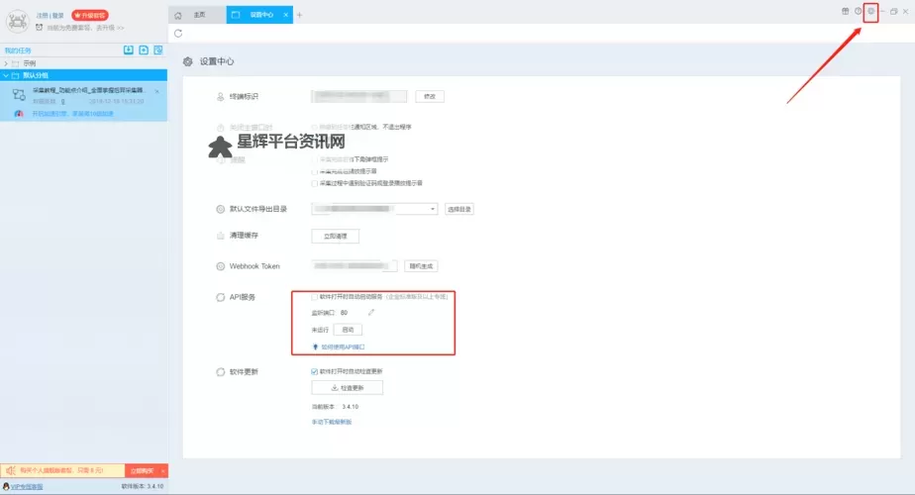The image size is (915, 495).
Task: Toggle the 下角弹框提示 popup checkbox
Action: [315, 159]
